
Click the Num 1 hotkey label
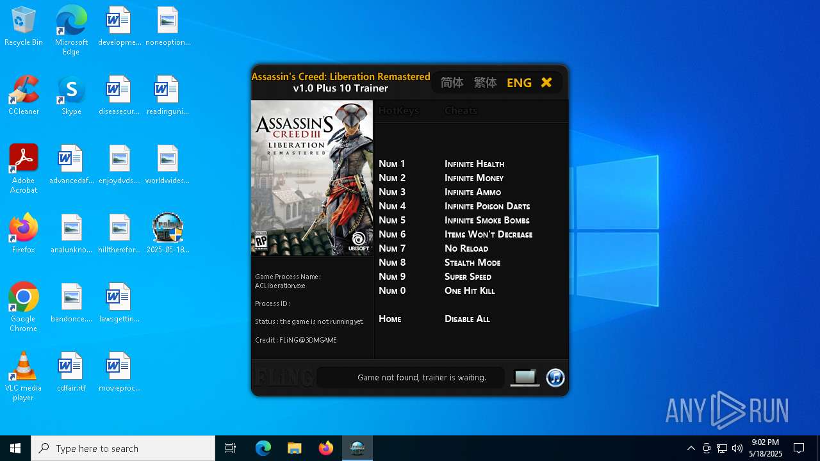pos(392,164)
